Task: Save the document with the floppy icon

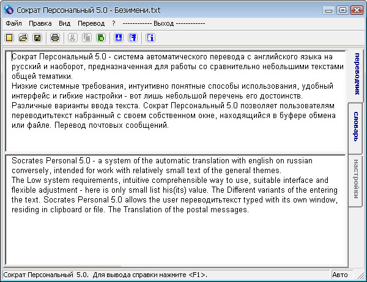Action: click(x=37, y=38)
